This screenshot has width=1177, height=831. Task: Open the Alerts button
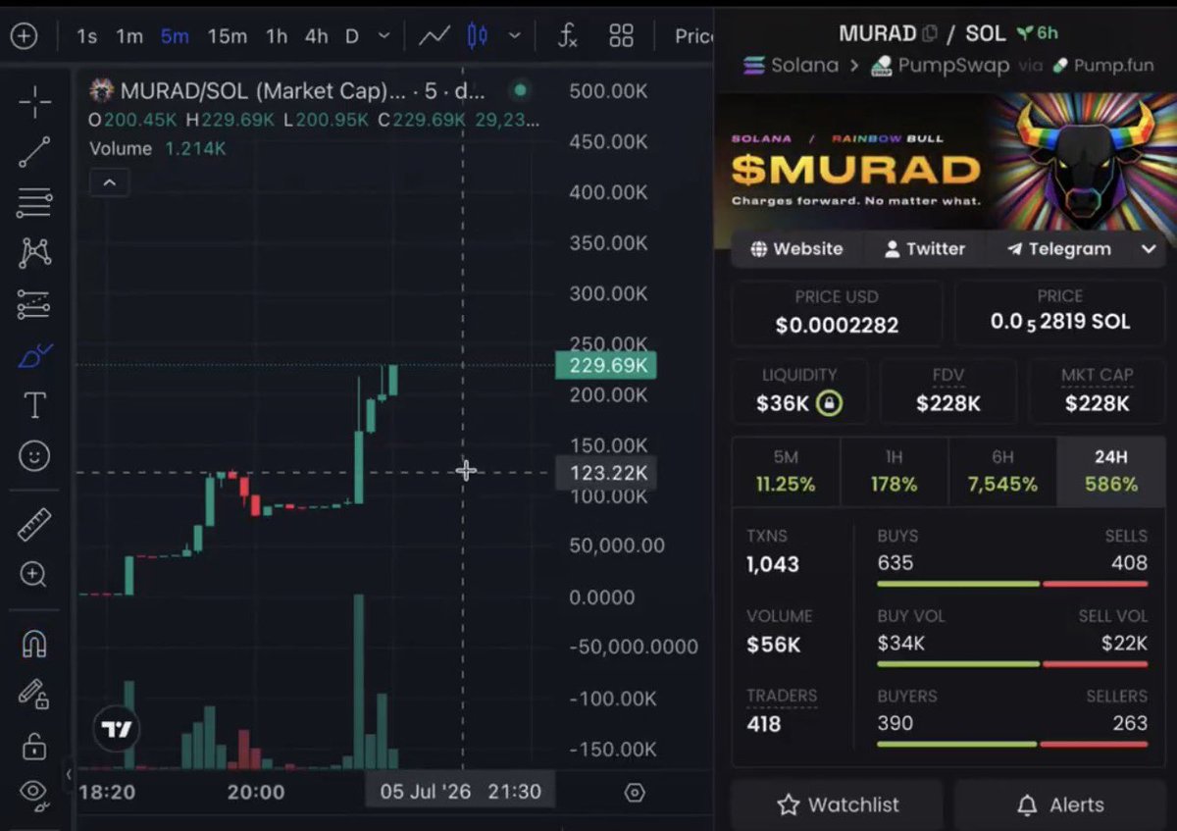[1062, 805]
